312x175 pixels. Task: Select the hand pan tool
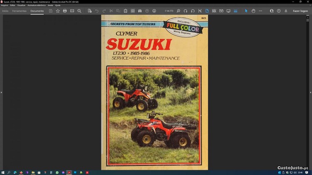point(253,11)
